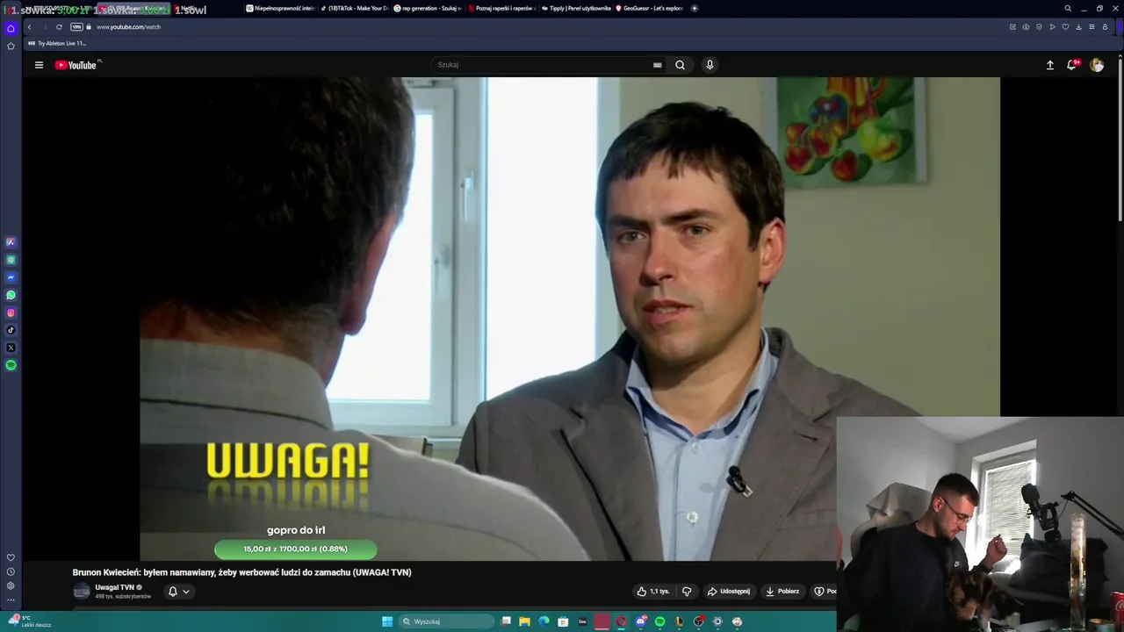Switch to the GeoGuessr tab
The image size is (1124, 632).
(x=650, y=8)
